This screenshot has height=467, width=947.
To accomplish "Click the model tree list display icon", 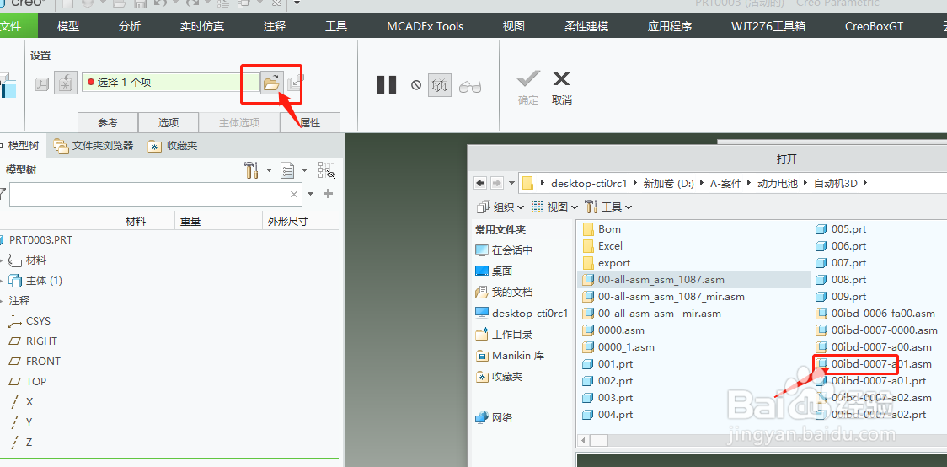I will pyautogui.click(x=287, y=171).
